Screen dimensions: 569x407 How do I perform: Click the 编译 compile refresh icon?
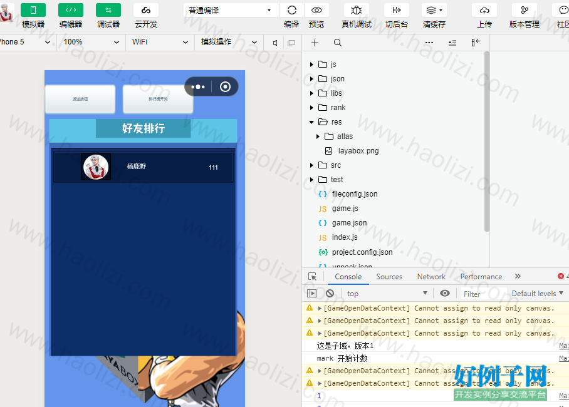click(x=292, y=10)
